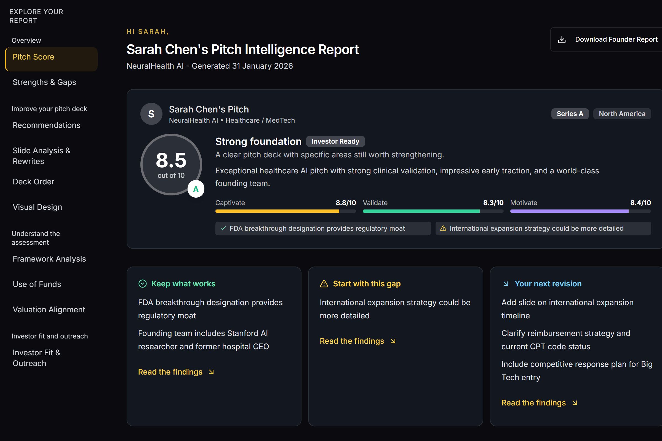Click the warning icon beside Start with this gap
Viewport: 662px width, 441px height.
(x=324, y=284)
